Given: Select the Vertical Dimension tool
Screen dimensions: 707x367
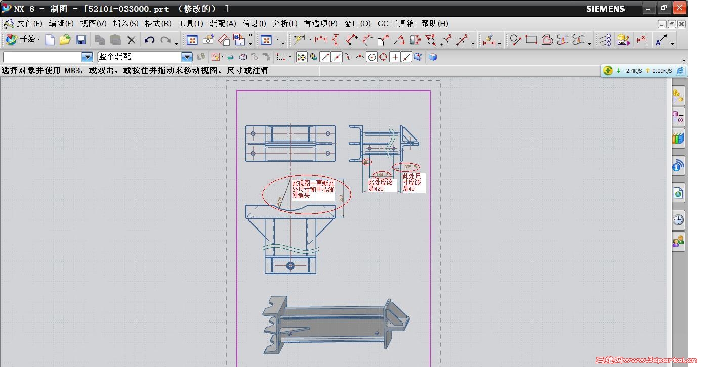Looking at the screenshot, I should 336,40.
